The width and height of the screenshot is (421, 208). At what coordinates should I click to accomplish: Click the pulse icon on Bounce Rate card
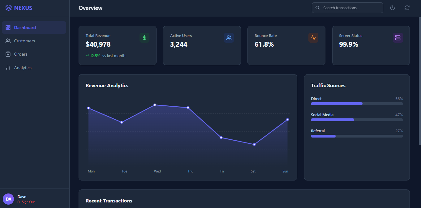pos(313,37)
